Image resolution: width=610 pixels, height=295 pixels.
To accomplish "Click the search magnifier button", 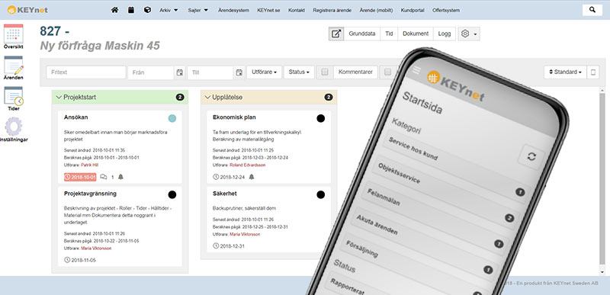I will tap(592, 10).
